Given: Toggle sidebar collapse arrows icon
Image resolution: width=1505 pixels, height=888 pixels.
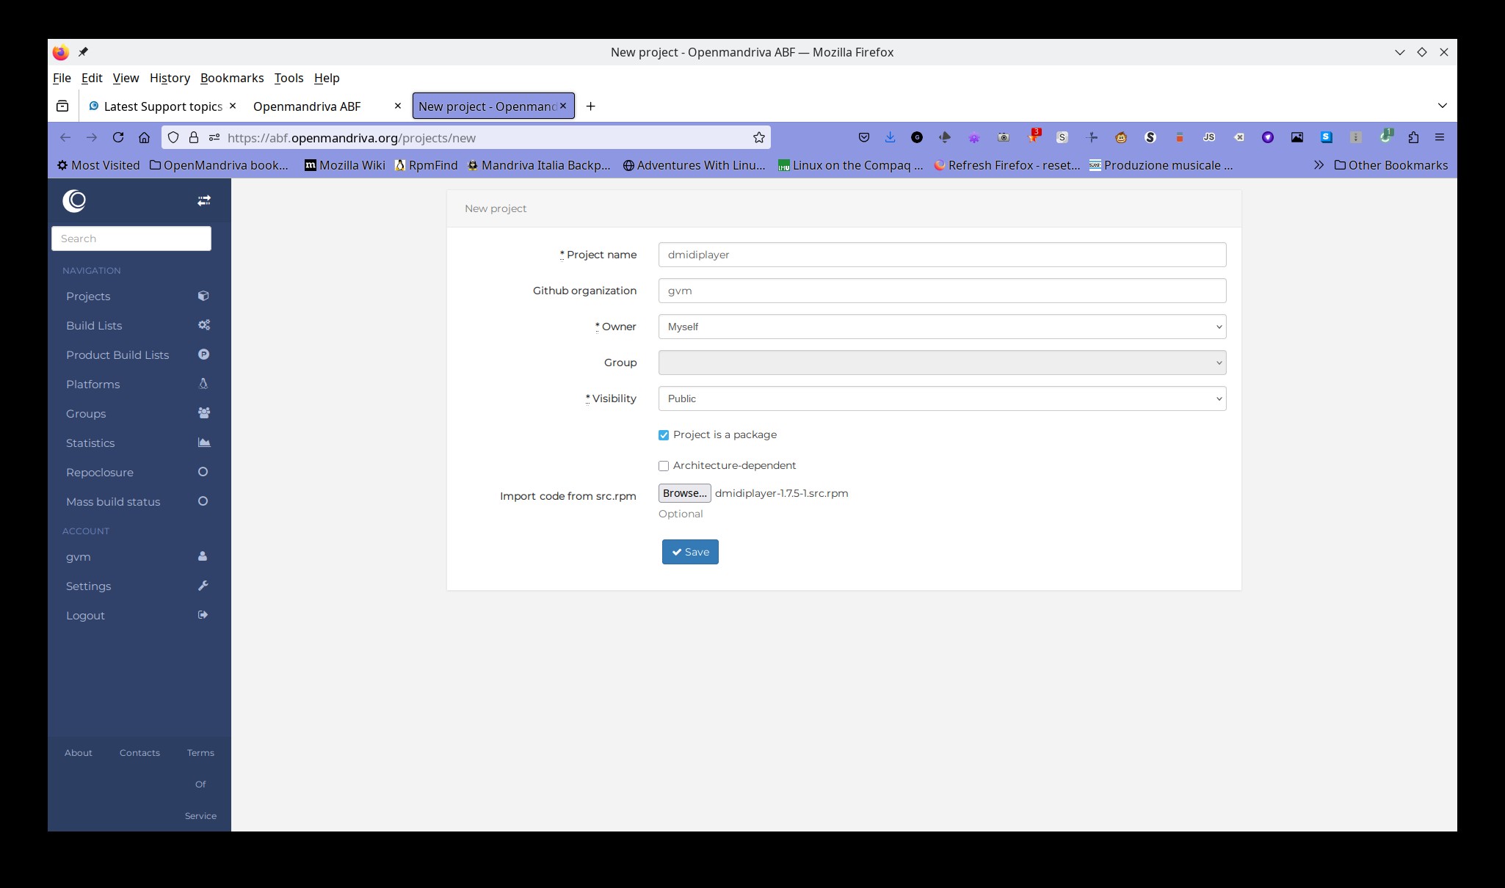Looking at the screenshot, I should coord(204,200).
